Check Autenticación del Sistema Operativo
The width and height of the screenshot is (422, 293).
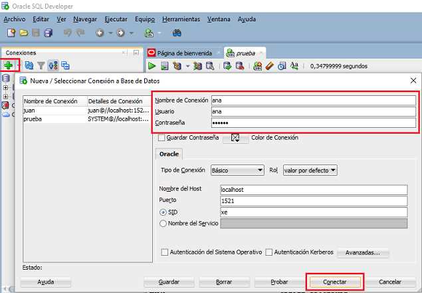164,252
